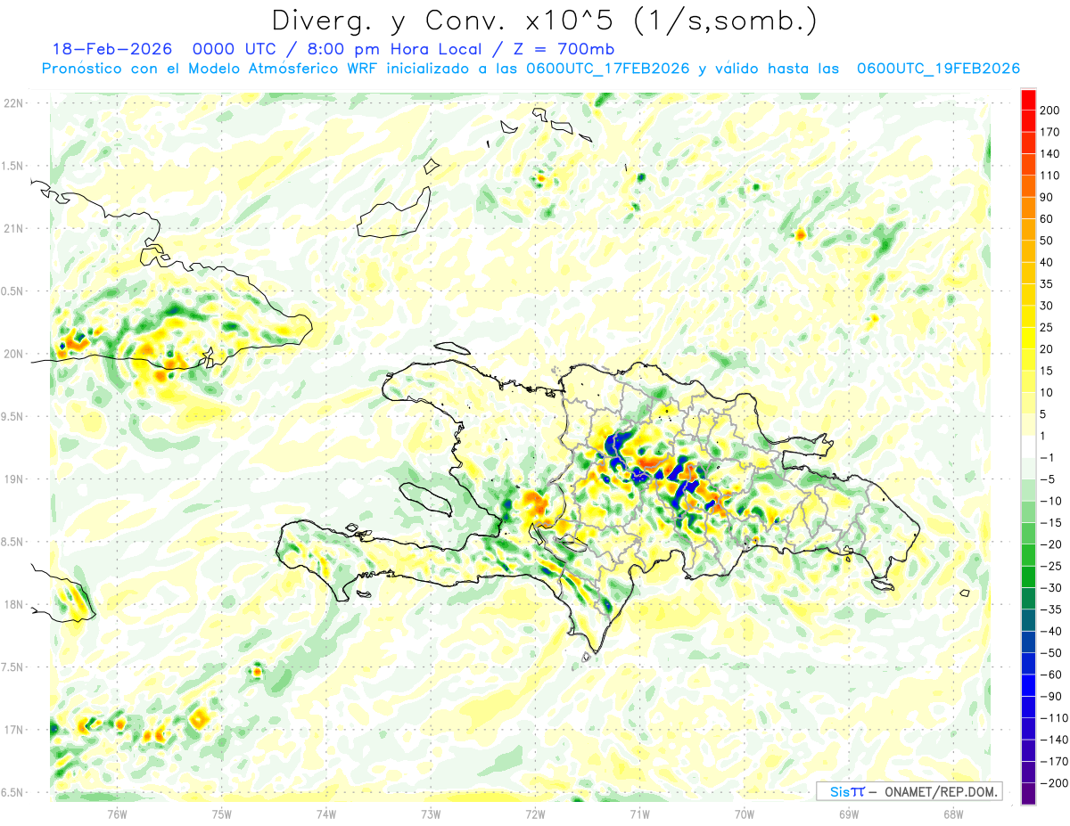Click the "-110" colorbar value

pyautogui.click(x=1053, y=718)
